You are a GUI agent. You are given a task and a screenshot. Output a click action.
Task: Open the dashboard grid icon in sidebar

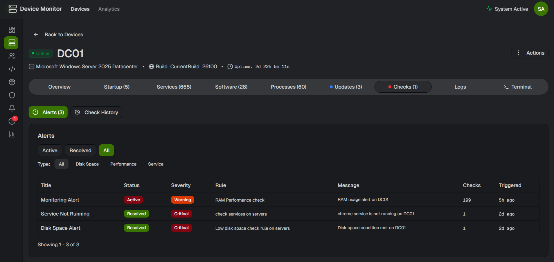[x=12, y=30]
